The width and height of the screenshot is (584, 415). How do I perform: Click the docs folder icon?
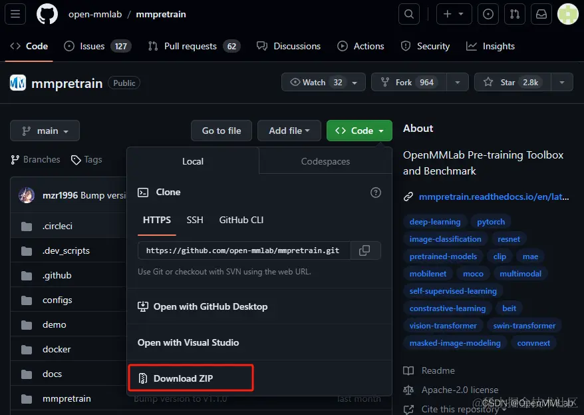coord(27,374)
